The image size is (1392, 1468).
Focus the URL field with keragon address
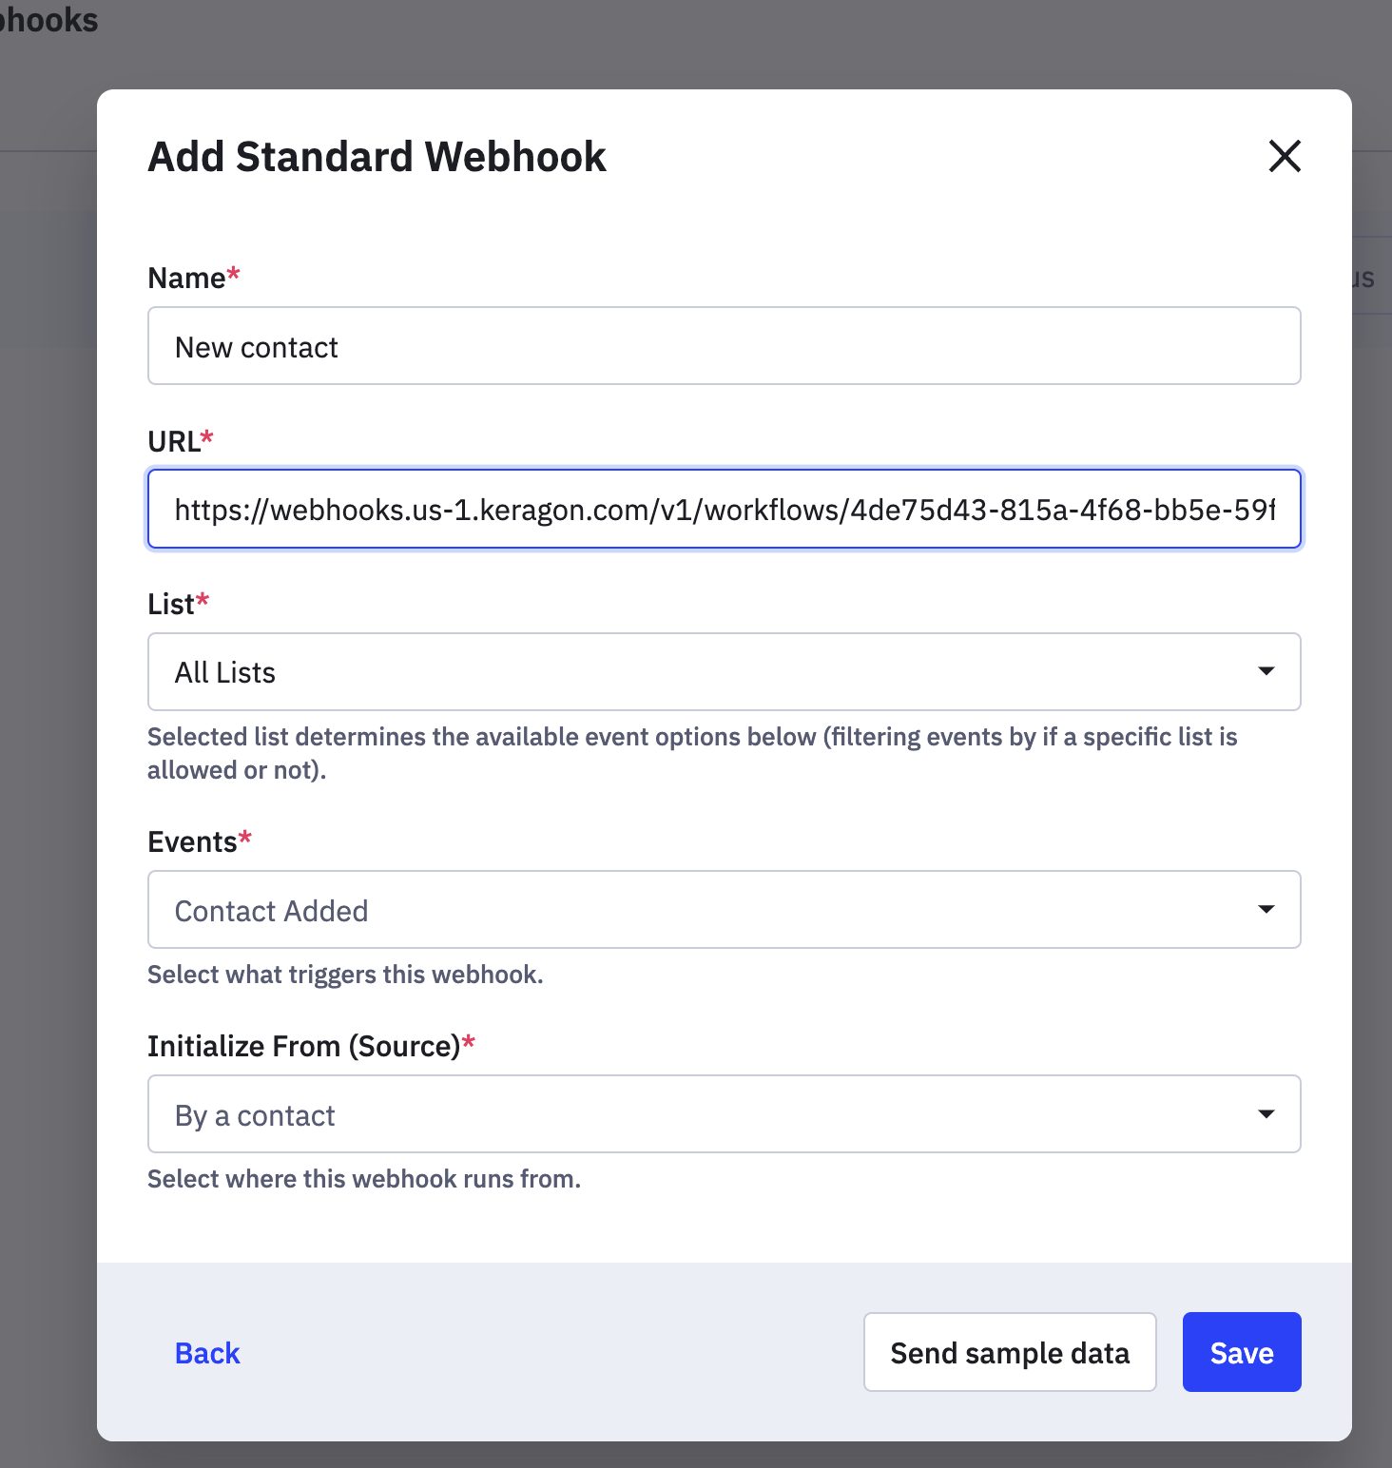(x=725, y=509)
